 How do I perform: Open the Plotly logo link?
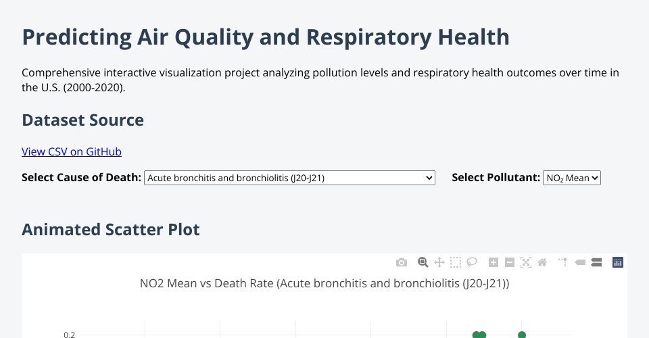[617, 262]
